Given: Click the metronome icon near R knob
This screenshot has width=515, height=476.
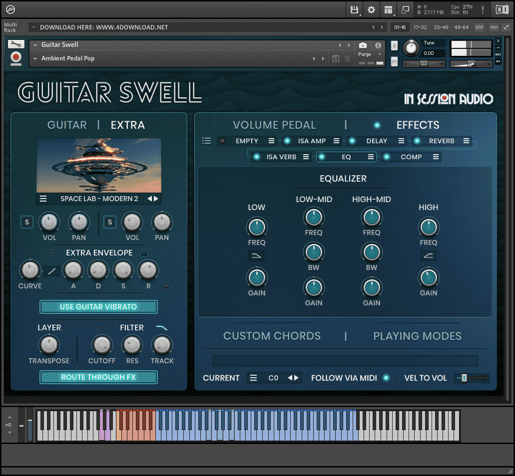Looking at the screenshot, I should 166,286.
